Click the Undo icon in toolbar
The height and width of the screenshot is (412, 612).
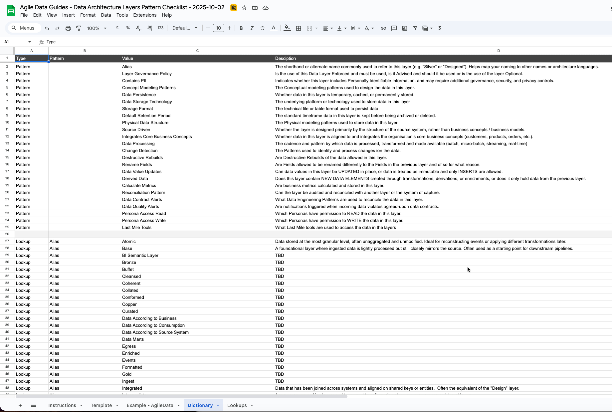click(47, 28)
